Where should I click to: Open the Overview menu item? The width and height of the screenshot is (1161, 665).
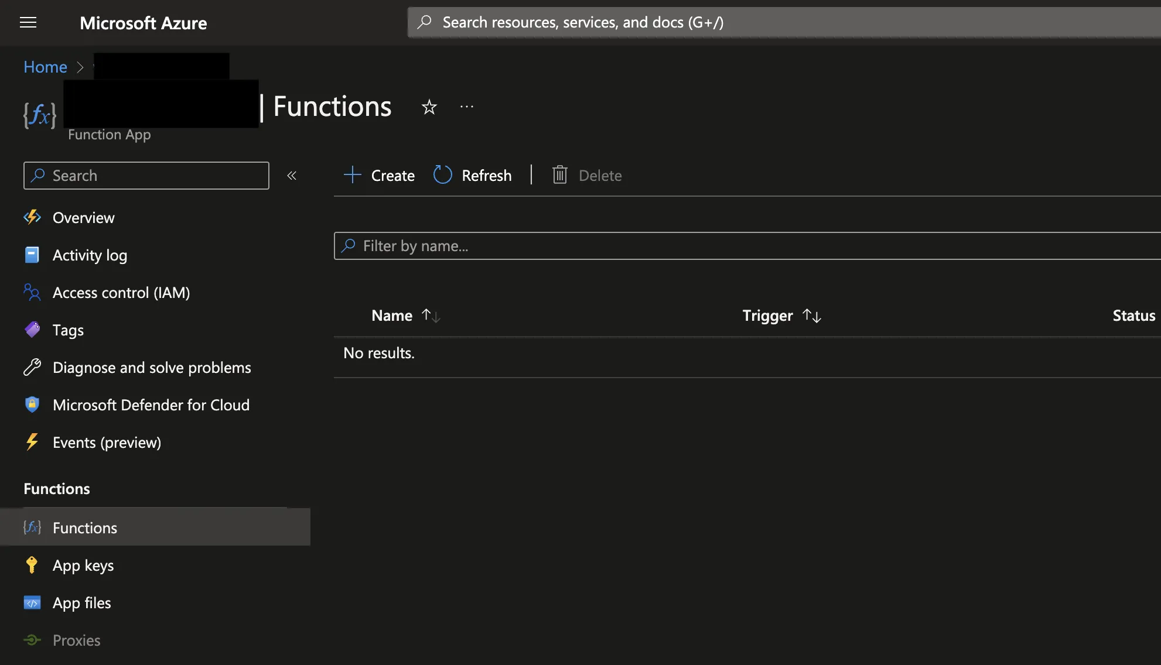tap(83, 218)
